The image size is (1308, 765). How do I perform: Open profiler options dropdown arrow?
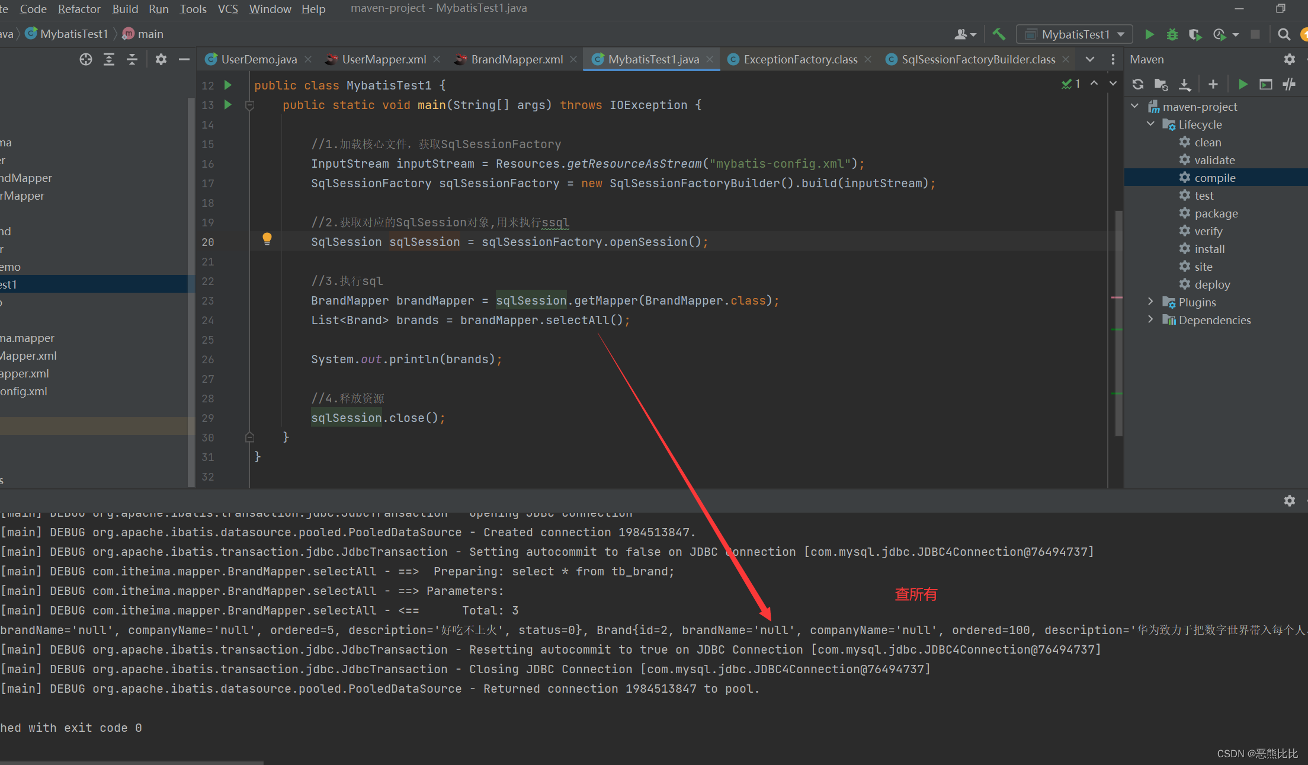1236,34
